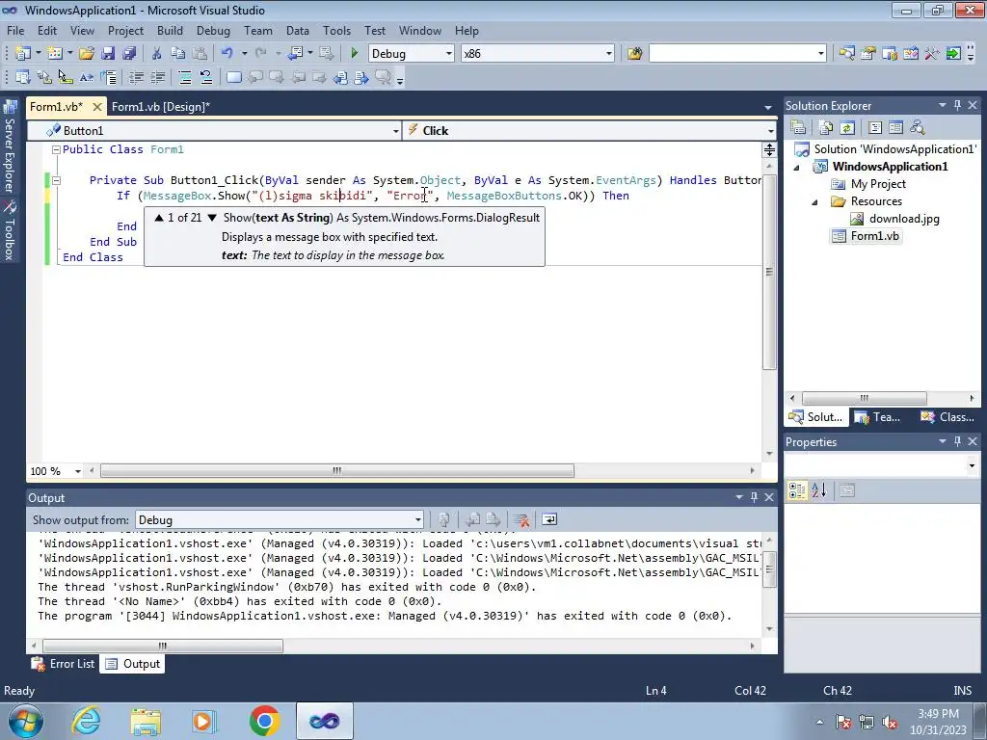The width and height of the screenshot is (987, 740).
Task: Collapse WindowsApplication1 project node
Action: tap(796, 167)
